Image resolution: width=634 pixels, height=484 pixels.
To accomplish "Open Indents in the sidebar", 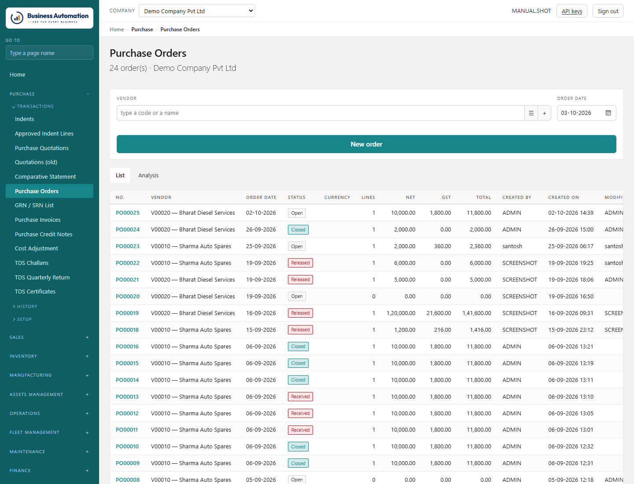I will (x=49, y=119).
